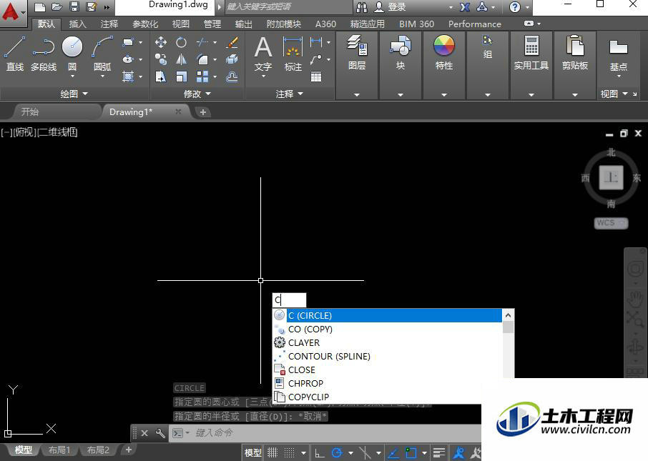This screenshot has width=648, height=461.
Task: Open dropdown arrow under Arc tool
Action: [102, 76]
